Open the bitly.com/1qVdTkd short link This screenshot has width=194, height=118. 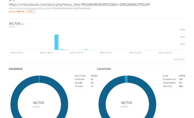[17, 12]
